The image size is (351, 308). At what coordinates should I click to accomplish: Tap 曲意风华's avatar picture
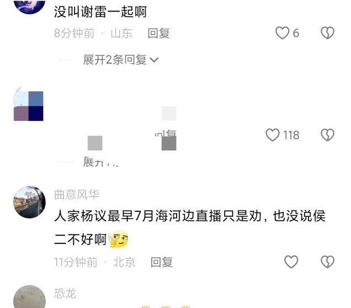30,202
